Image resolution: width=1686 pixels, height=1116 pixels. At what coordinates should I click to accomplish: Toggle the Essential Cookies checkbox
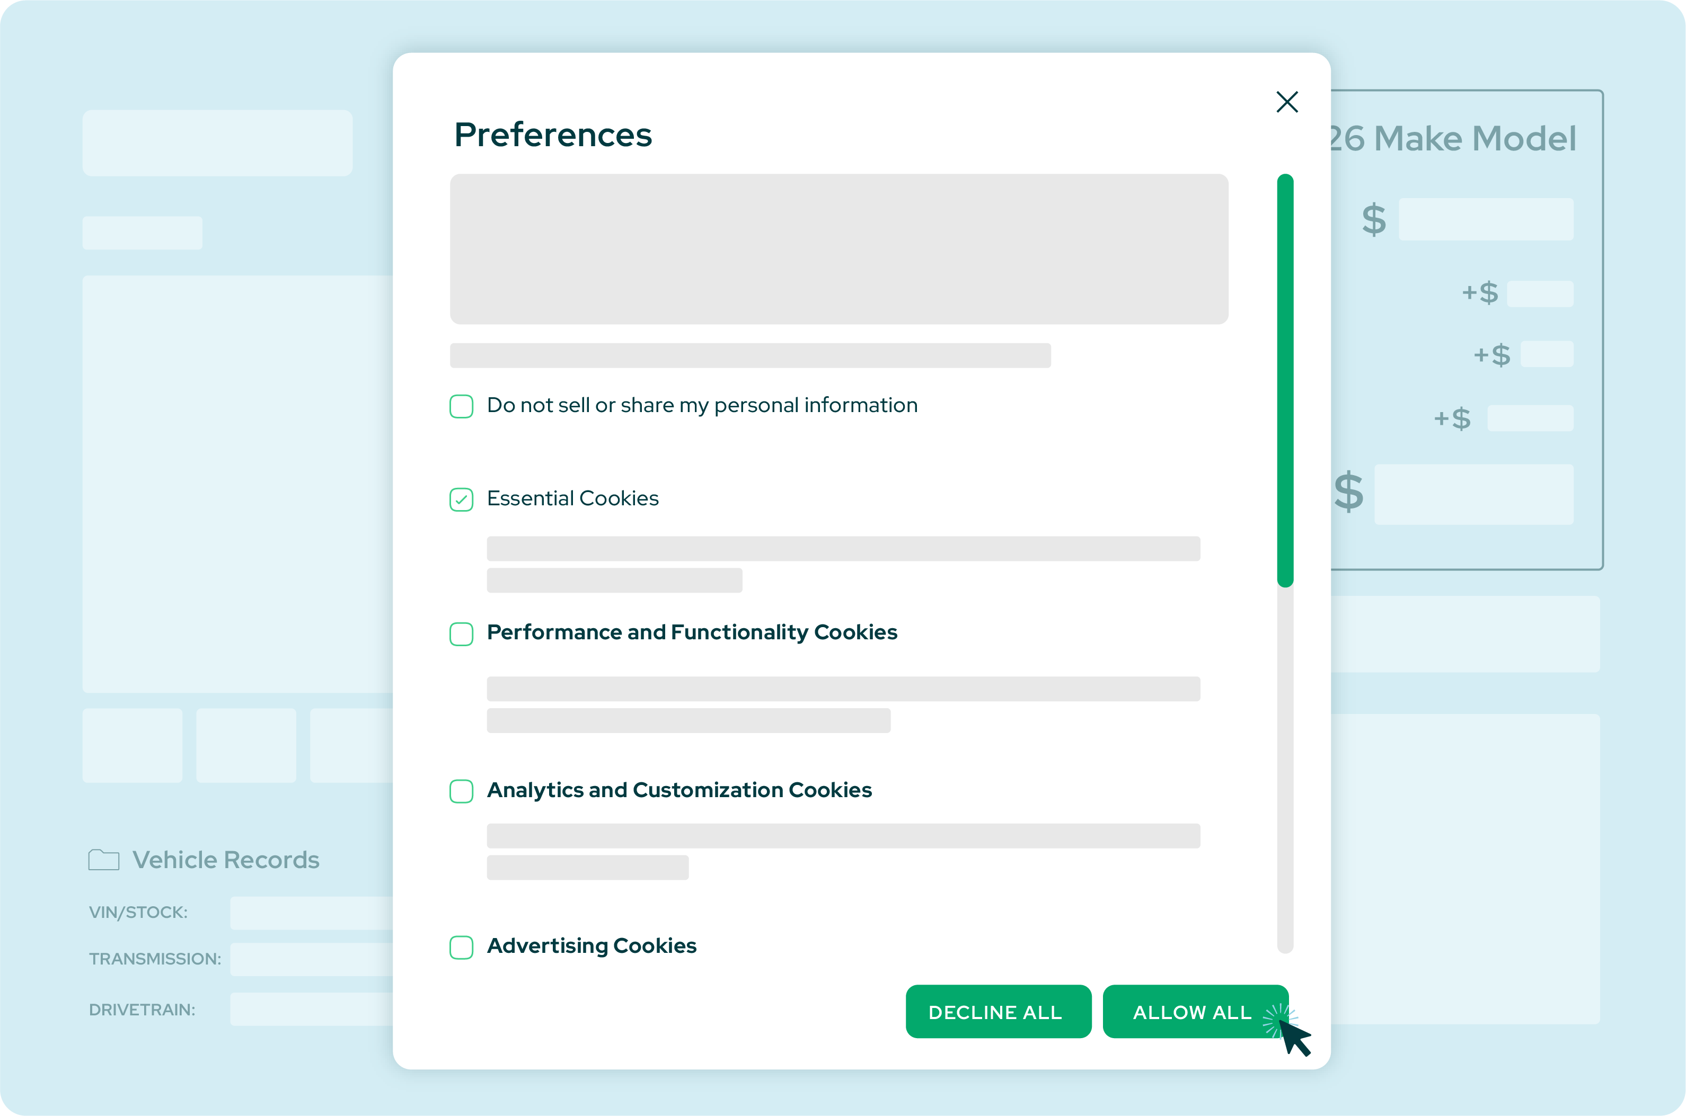pos(461,499)
